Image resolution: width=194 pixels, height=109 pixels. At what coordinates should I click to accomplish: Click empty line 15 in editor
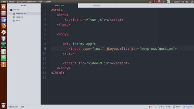coord(122,78)
